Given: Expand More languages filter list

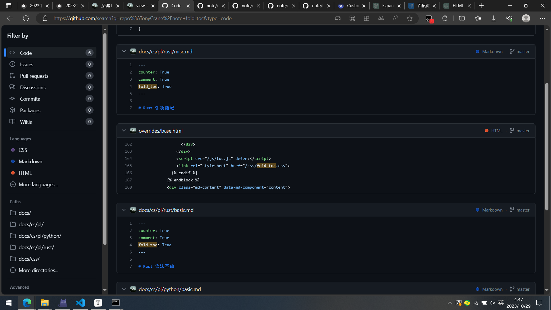Looking at the screenshot, I should tap(38, 185).
